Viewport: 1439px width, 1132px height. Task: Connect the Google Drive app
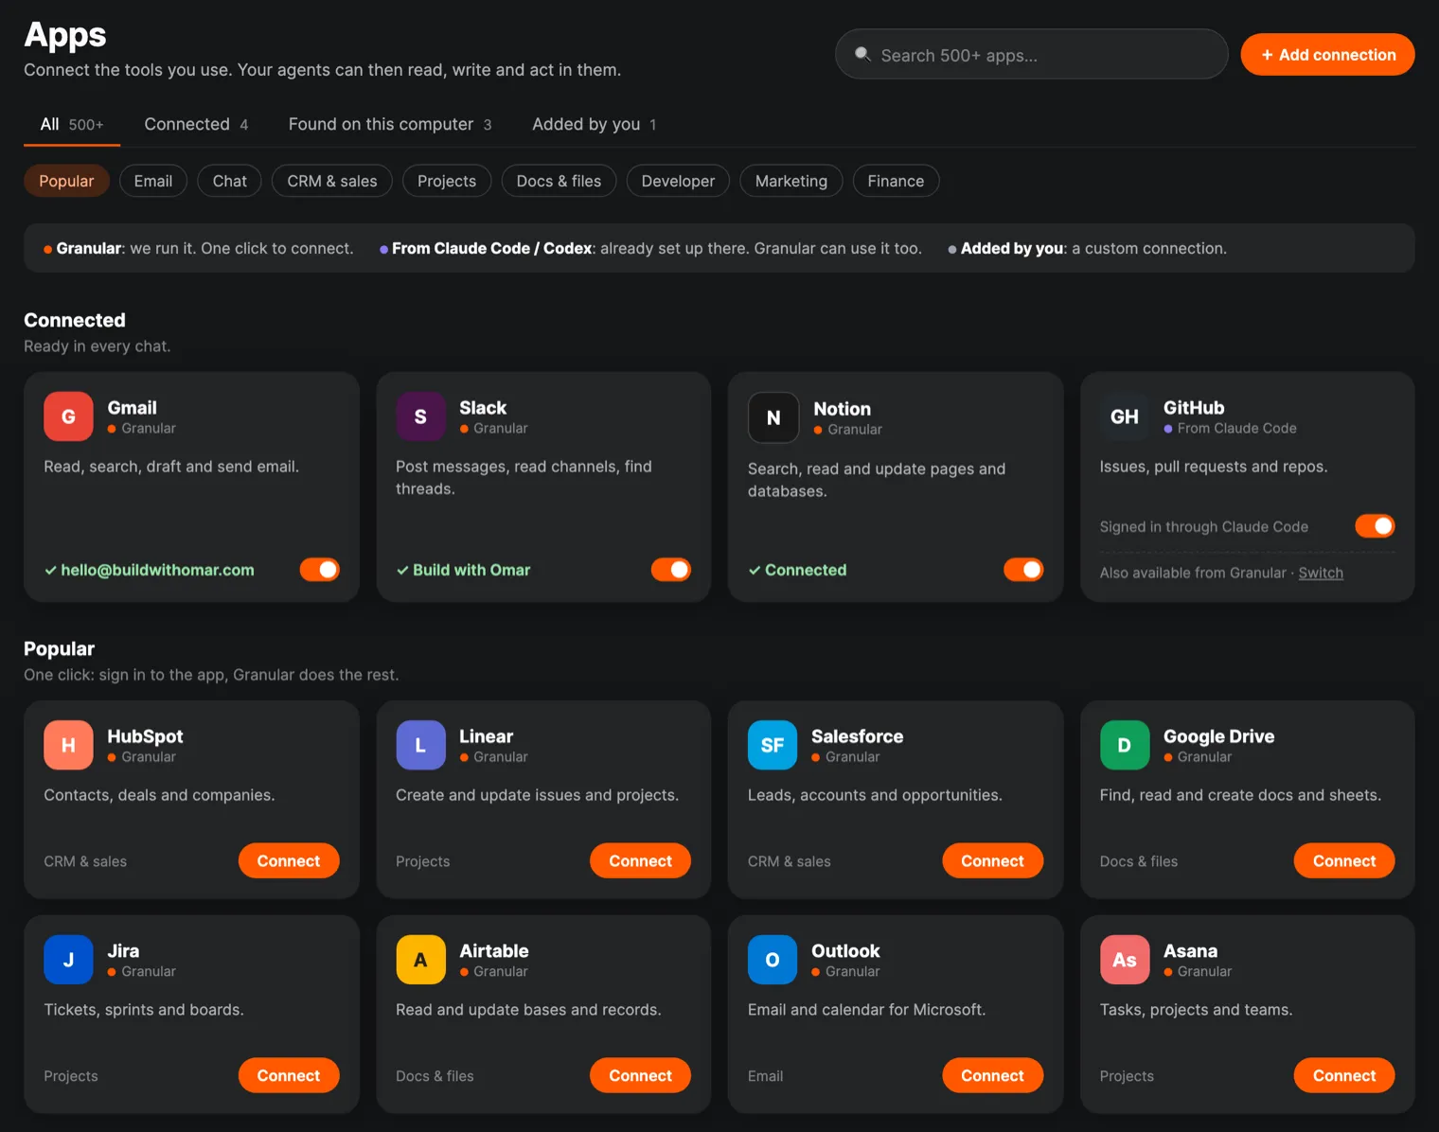coord(1344,861)
